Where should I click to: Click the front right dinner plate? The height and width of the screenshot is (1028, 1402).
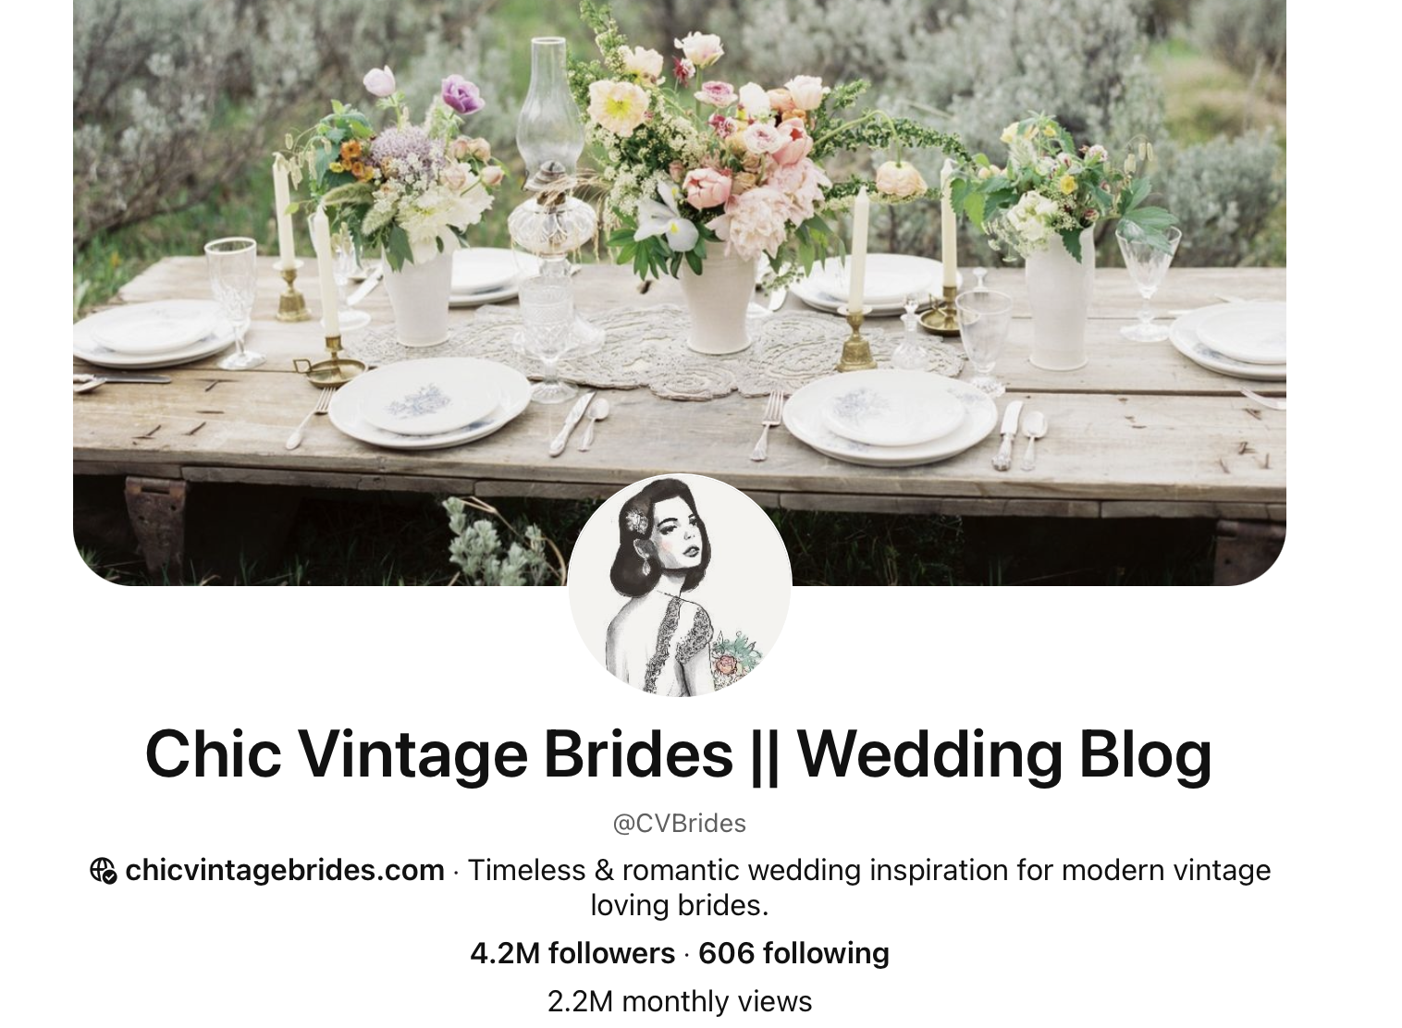(890, 414)
